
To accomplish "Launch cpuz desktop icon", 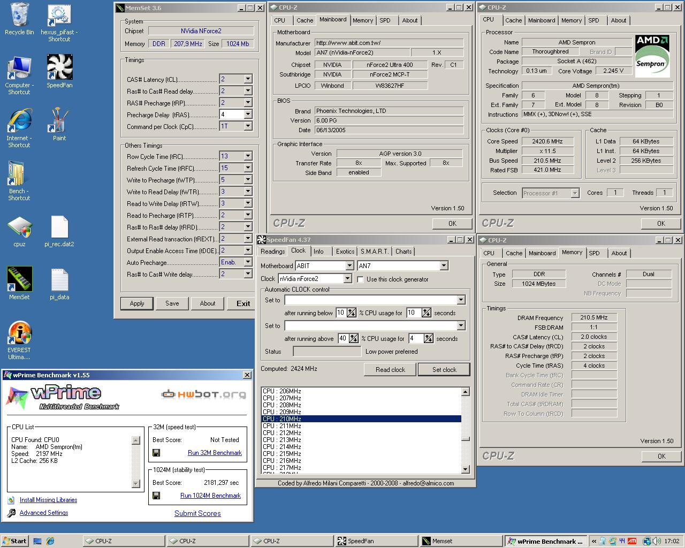I will [x=19, y=227].
